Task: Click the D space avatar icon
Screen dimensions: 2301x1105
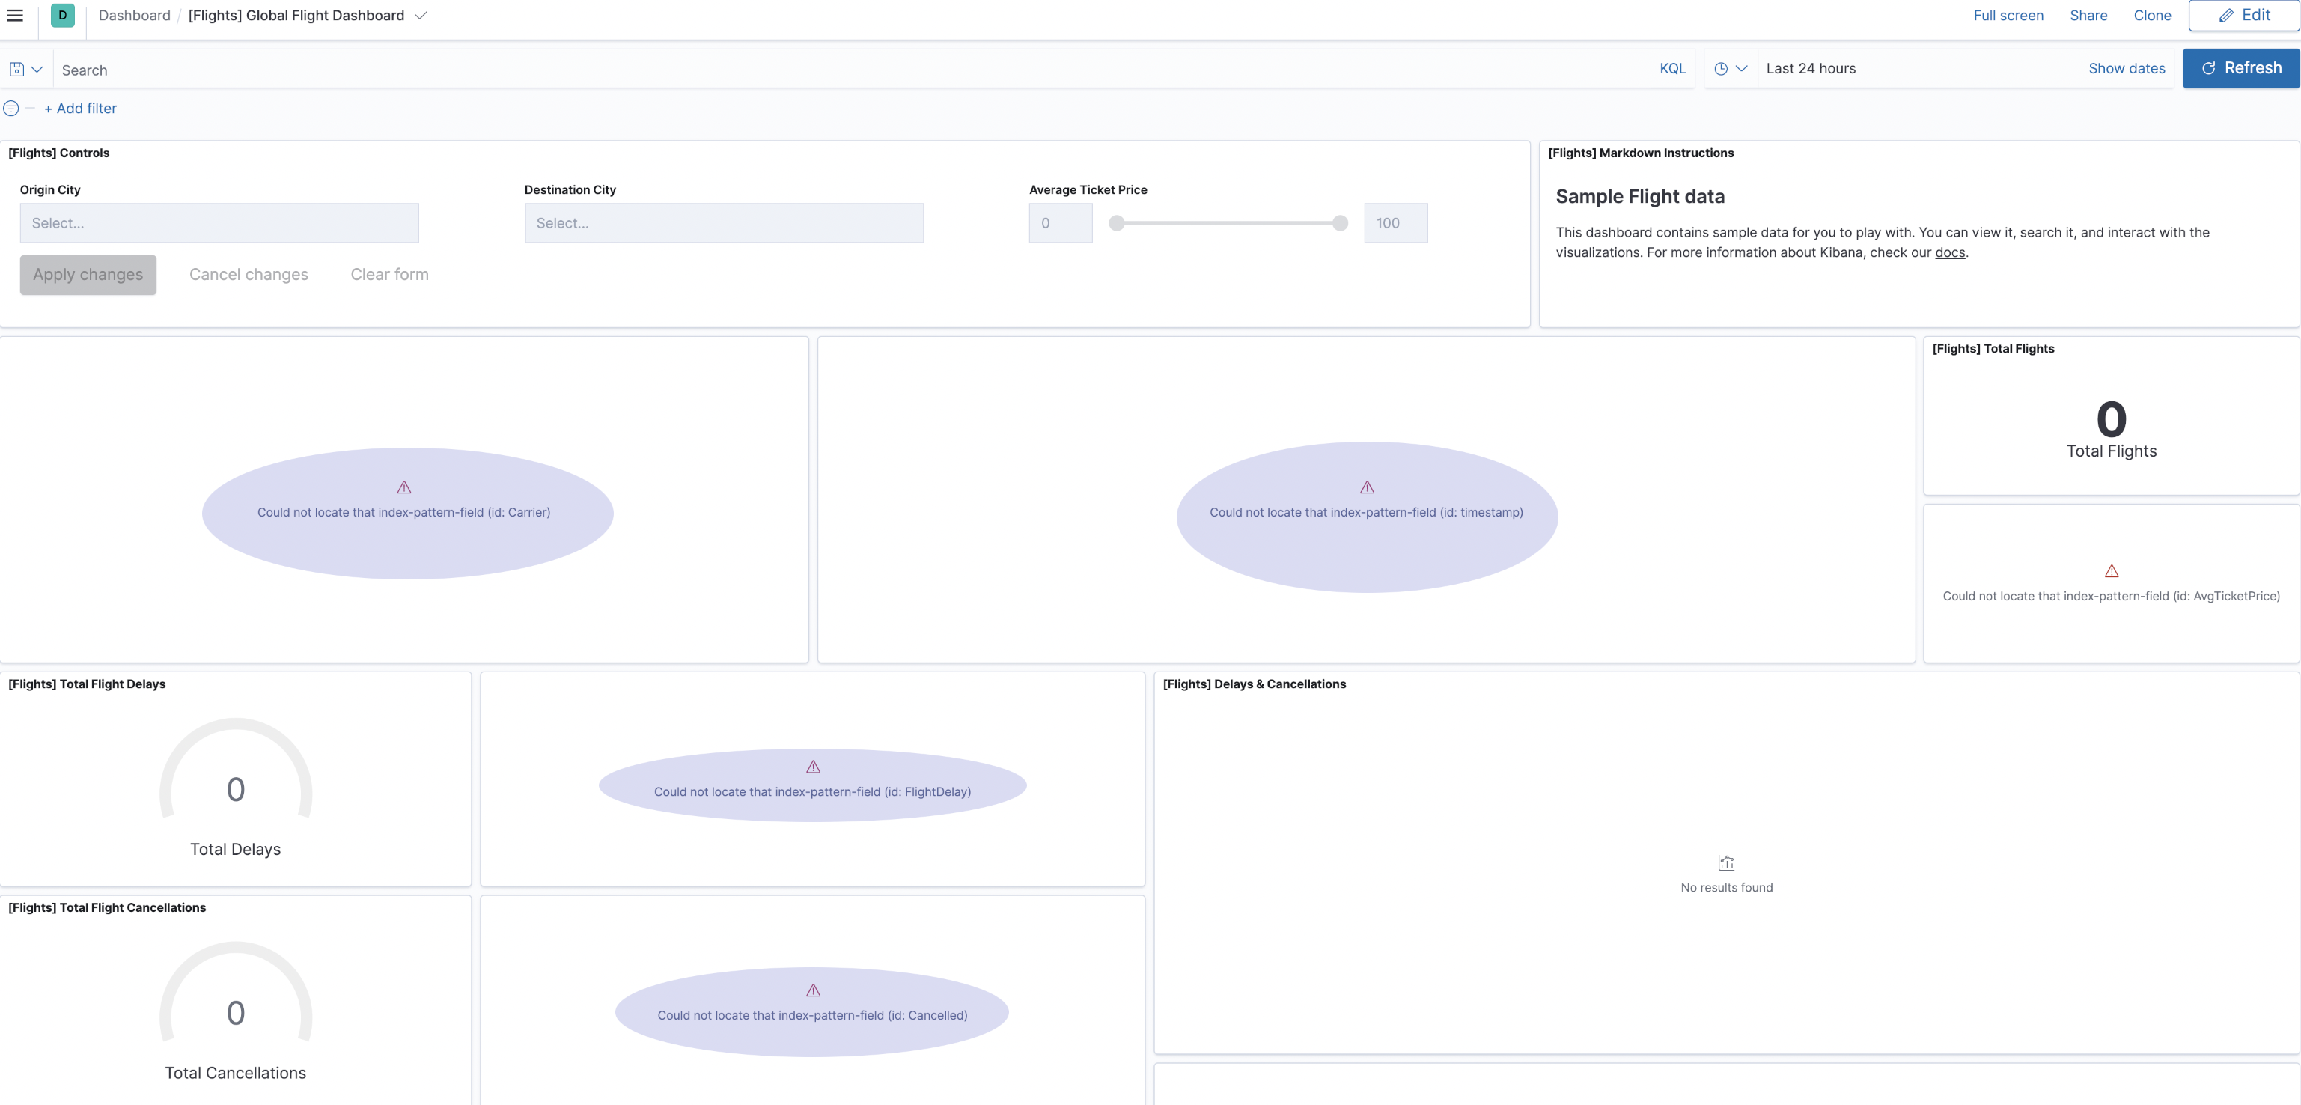Action: point(63,15)
